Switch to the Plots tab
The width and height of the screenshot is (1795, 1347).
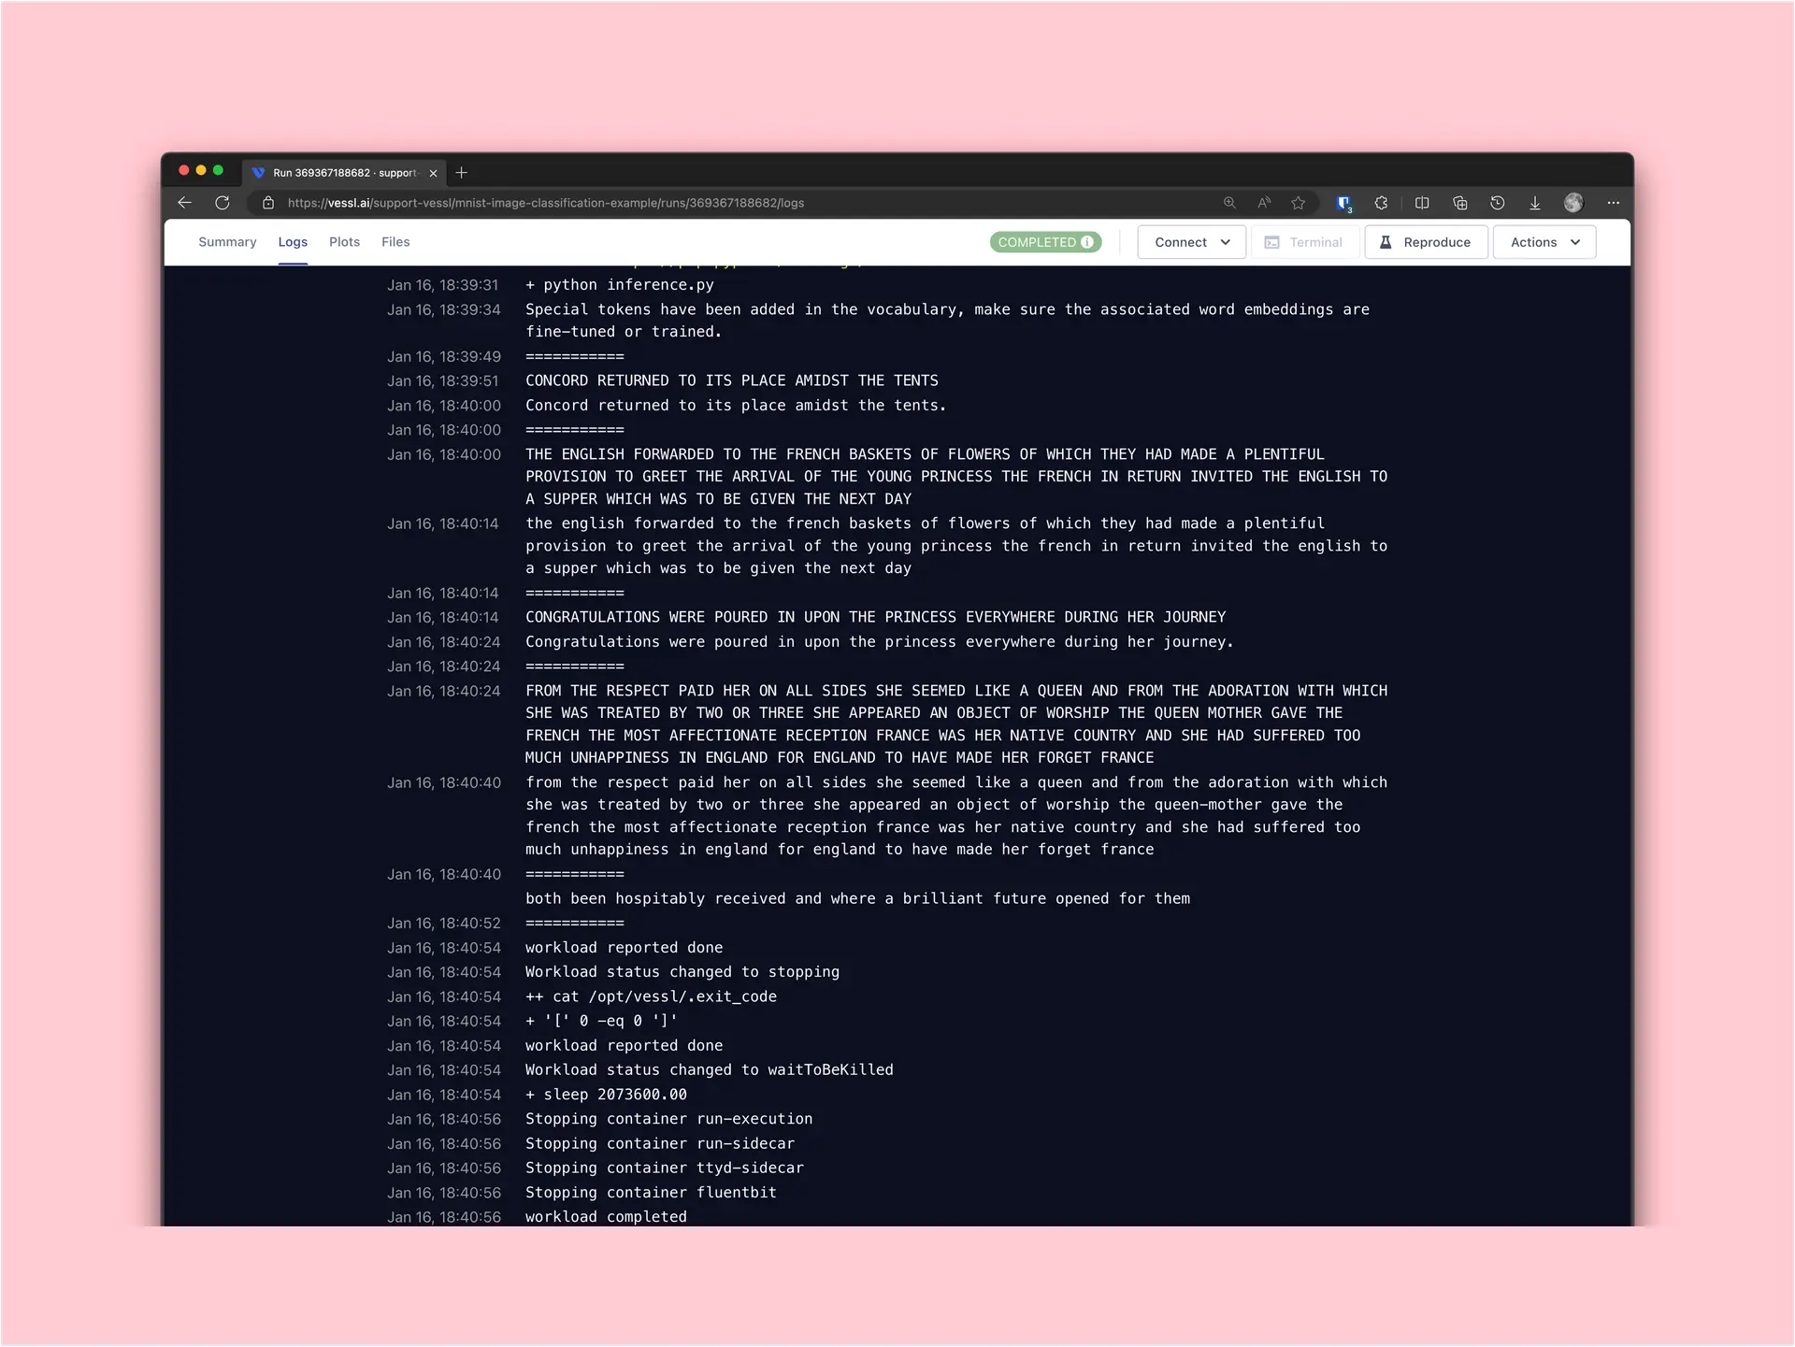click(344, 242)
